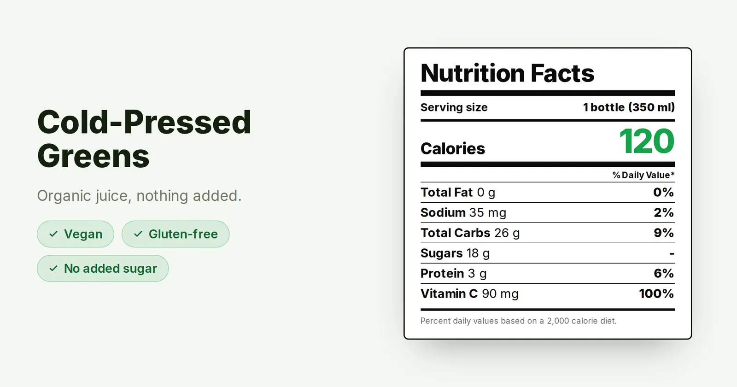
Task: Select the Total Carbs 26 g row
Action: [x=548, y=233]
